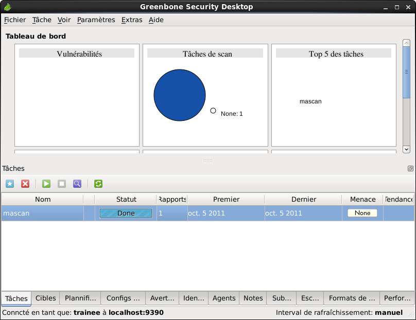This screenshot has width=416, height=320.
Task: Click the dashboard scroll down arrow
Action: (x=406, y=149)
